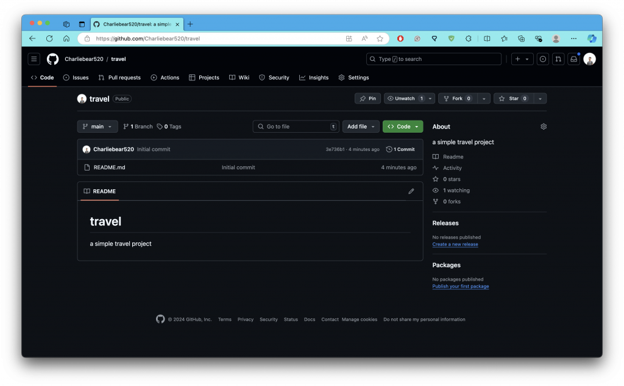
Task: Expand the Add file dropdown
Action: (361, 127)
